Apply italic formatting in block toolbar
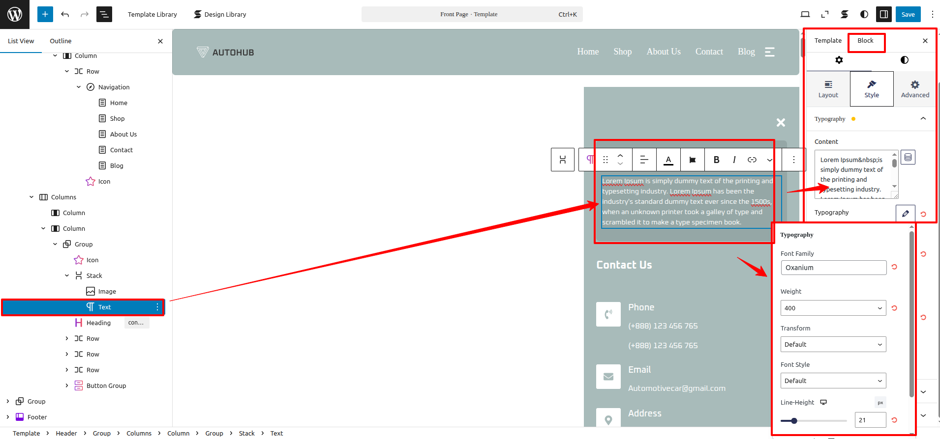Viewport: 940px width, 439px height. tap(734, 160)
